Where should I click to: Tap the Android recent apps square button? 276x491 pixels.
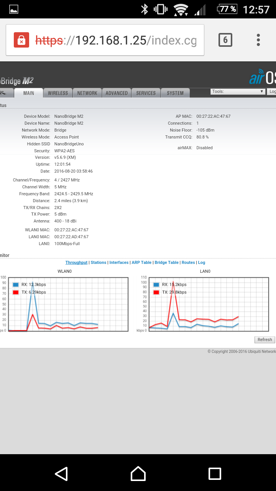tap(215, 474)
